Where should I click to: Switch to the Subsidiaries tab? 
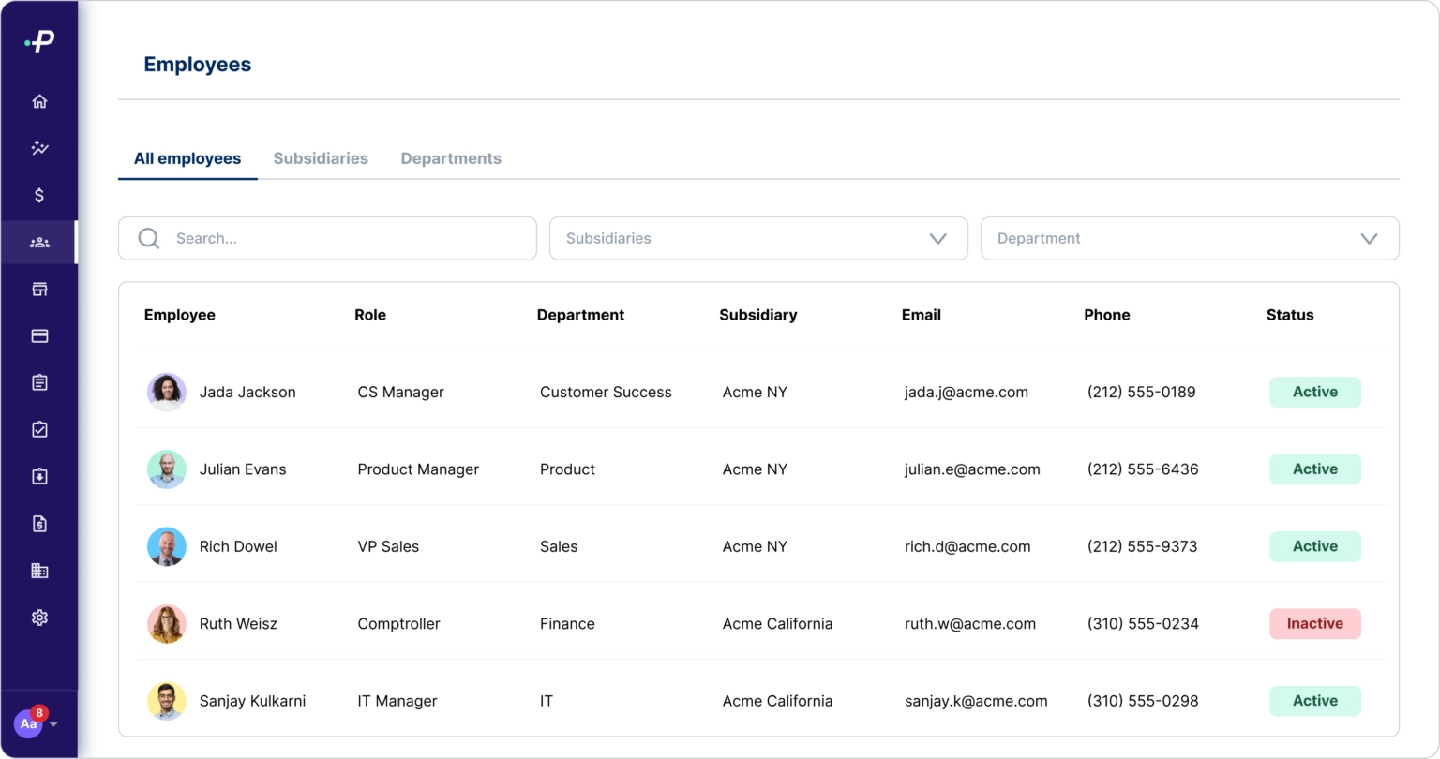coord(321,158)
